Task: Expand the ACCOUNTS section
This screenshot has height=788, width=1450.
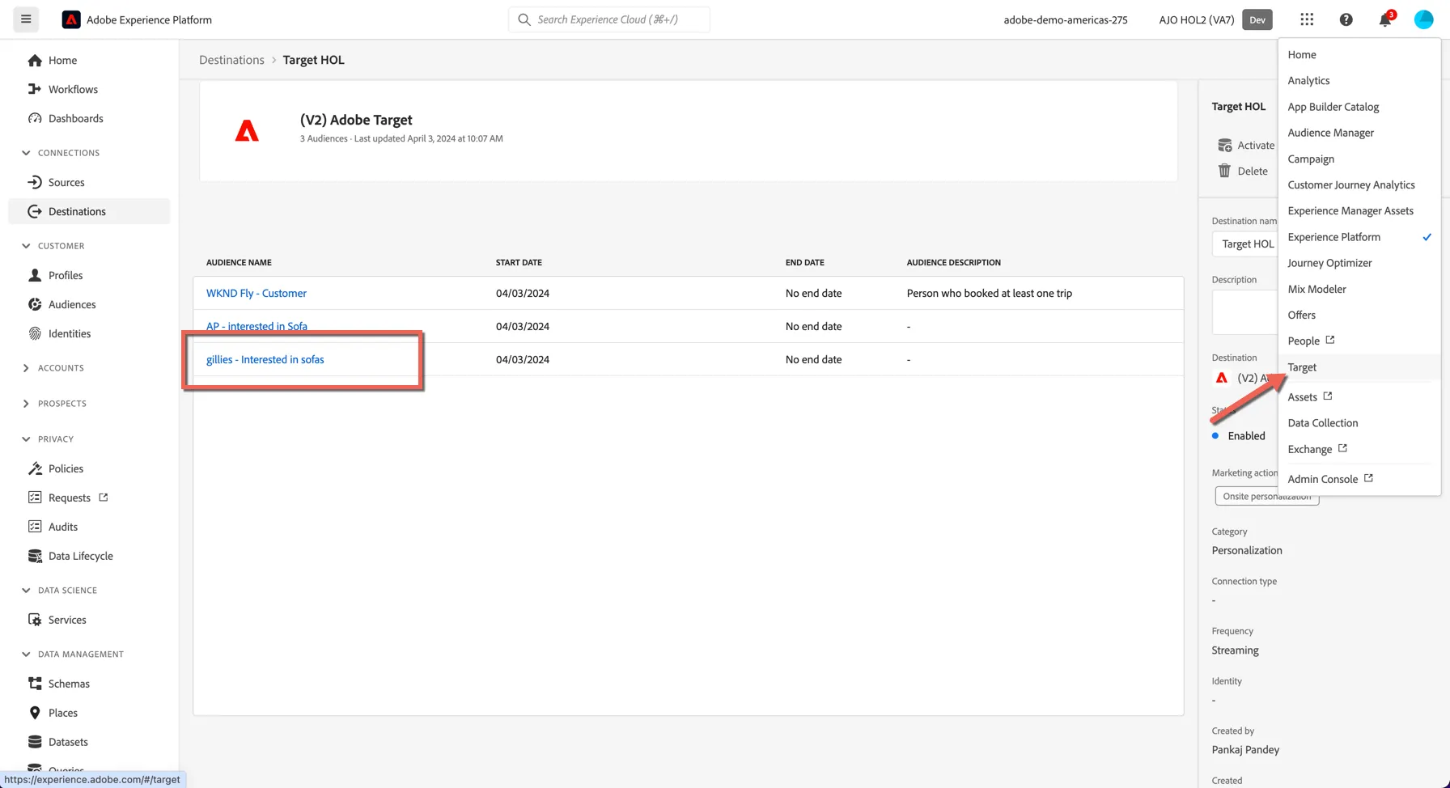Action: point(26,368)
